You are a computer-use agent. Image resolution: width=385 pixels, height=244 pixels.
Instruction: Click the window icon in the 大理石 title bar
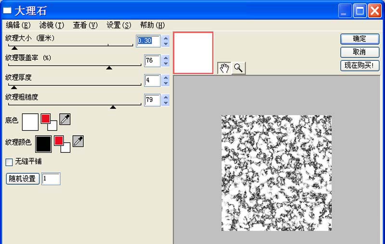pyautogui.click(x=7, y=11)
